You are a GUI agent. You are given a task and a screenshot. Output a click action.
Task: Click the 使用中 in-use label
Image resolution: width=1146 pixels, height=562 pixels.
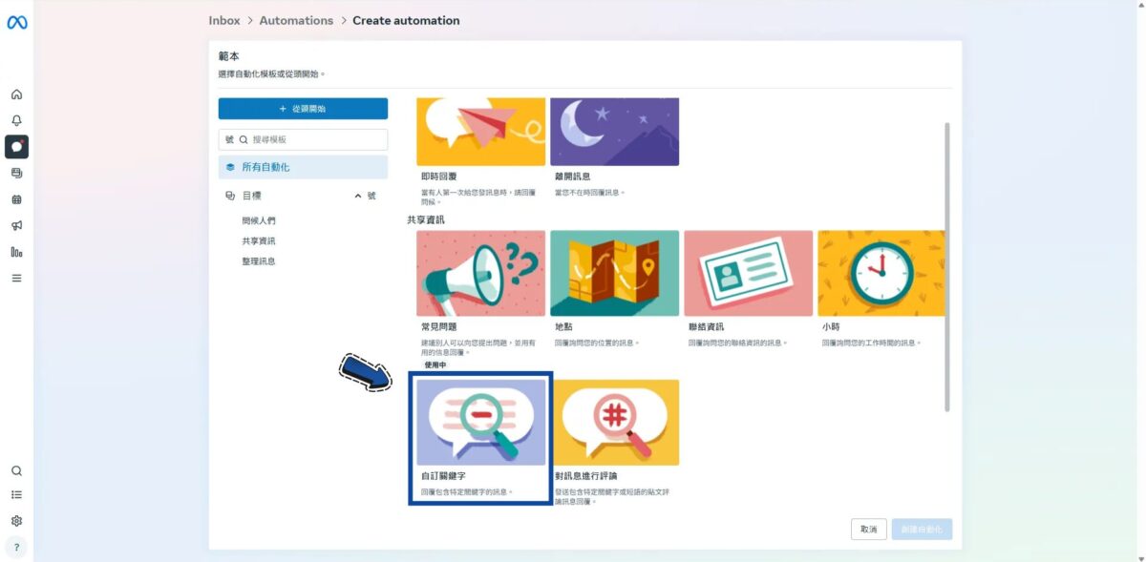pyautogui.click(x=435, y=365)
